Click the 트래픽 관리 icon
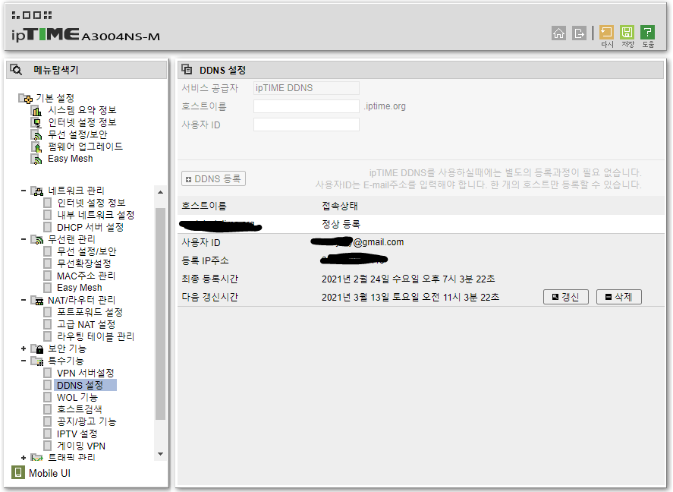 [x=37, y=458]
